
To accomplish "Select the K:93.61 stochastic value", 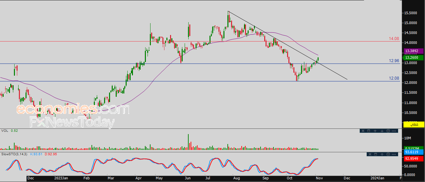I will pyautogui.click(x=37, y=154).
